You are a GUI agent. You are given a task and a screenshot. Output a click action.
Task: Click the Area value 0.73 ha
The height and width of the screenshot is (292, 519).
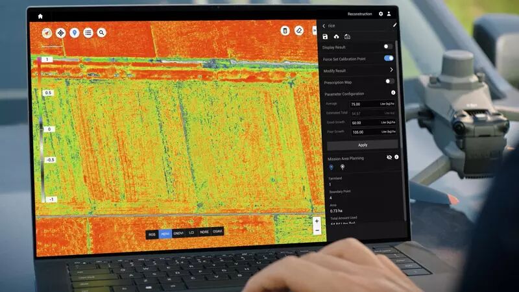point(336,211)
